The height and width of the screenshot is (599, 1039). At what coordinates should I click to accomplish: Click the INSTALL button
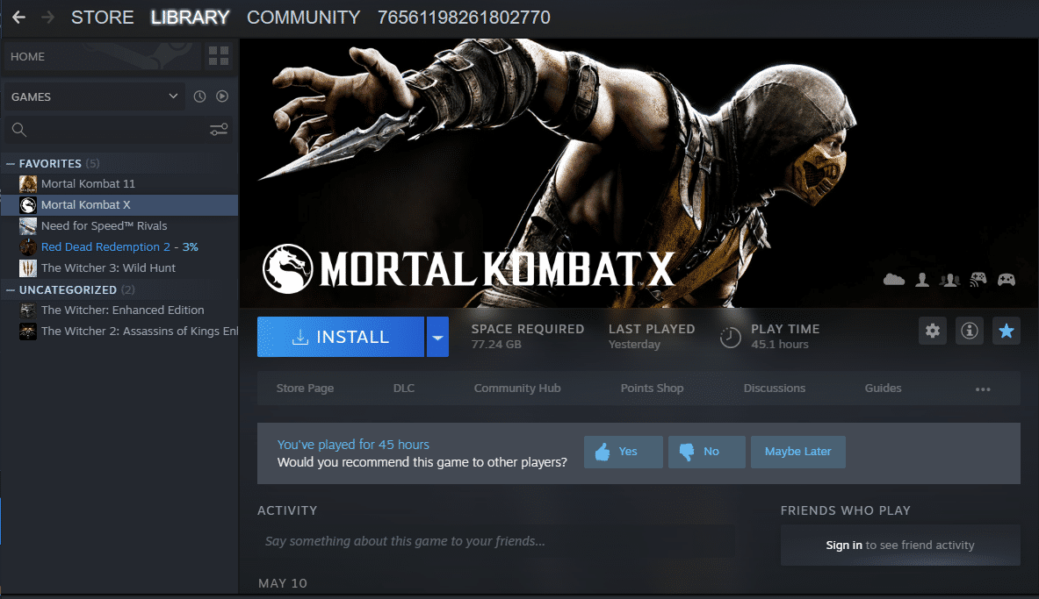click(341, 337)
